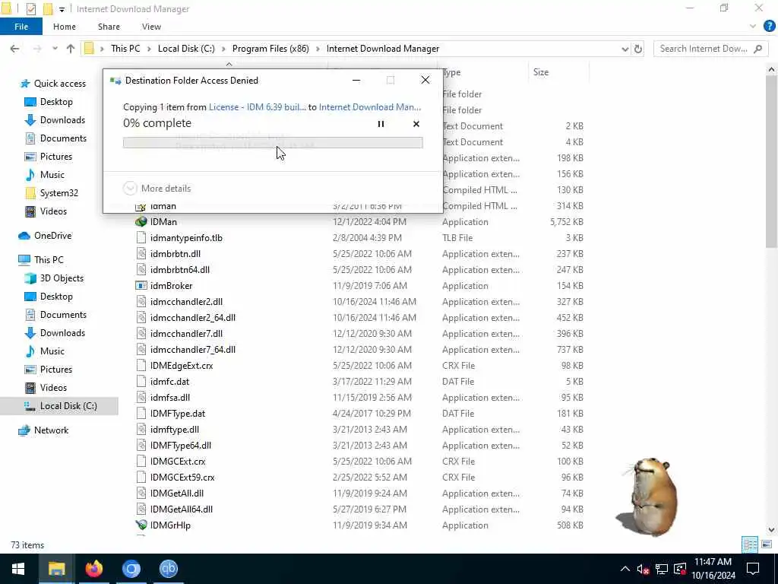Select the IDMGrHlp application icon
Screen dimensions: 778x584
[x=141, y=525]
